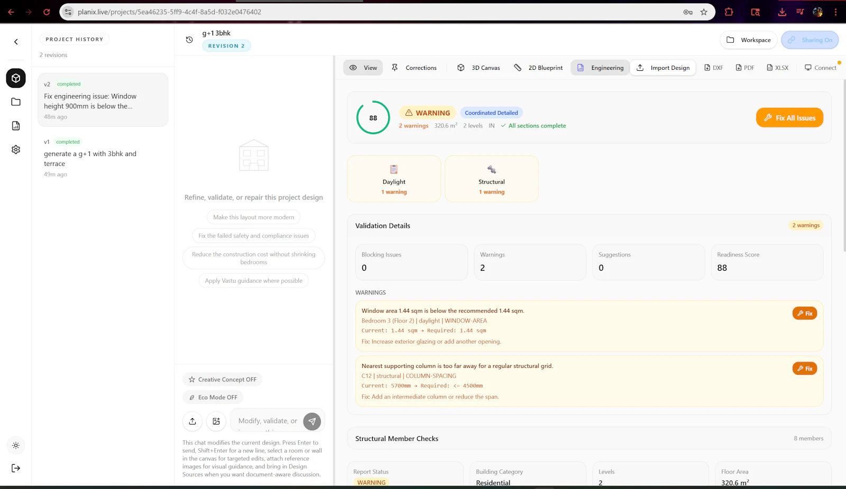
Task: Open the 3D Canvas view
Action: coord(477,68)
